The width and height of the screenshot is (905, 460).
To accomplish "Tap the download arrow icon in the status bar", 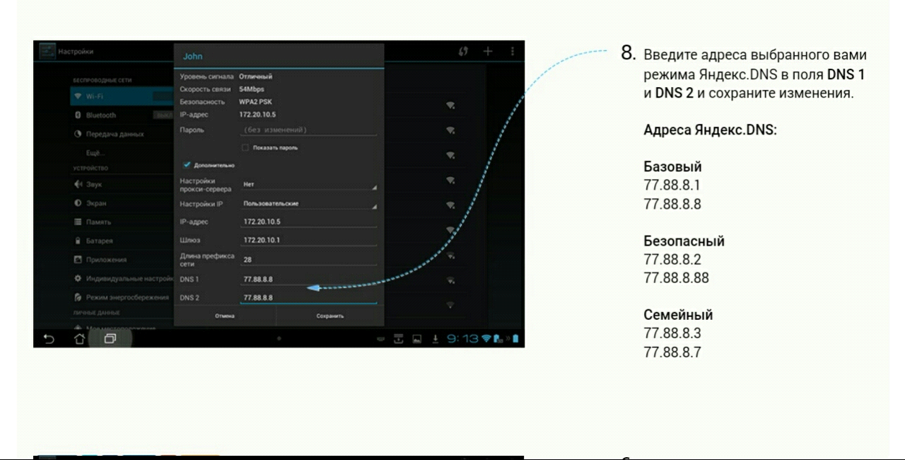I will click(436, 339).
